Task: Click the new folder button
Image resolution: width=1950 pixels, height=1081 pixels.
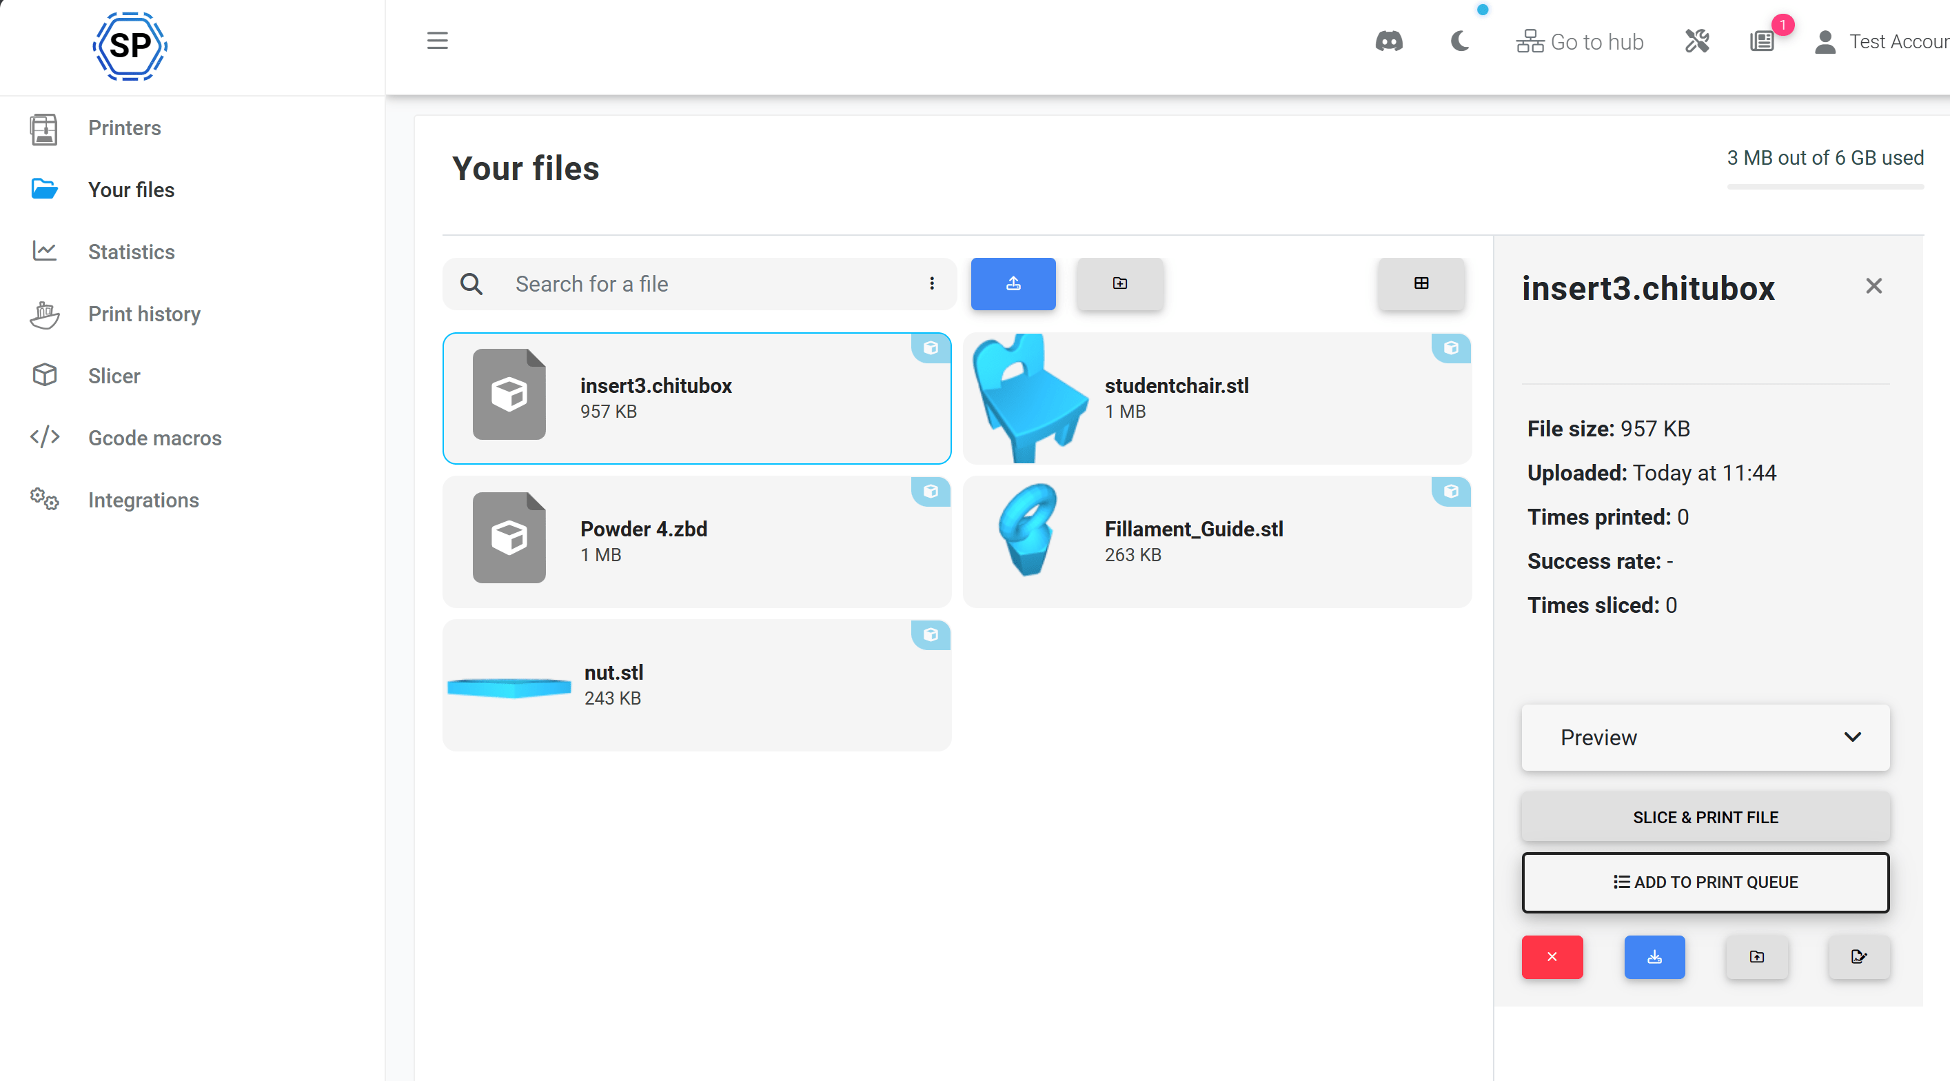Action: [1119, 284]
